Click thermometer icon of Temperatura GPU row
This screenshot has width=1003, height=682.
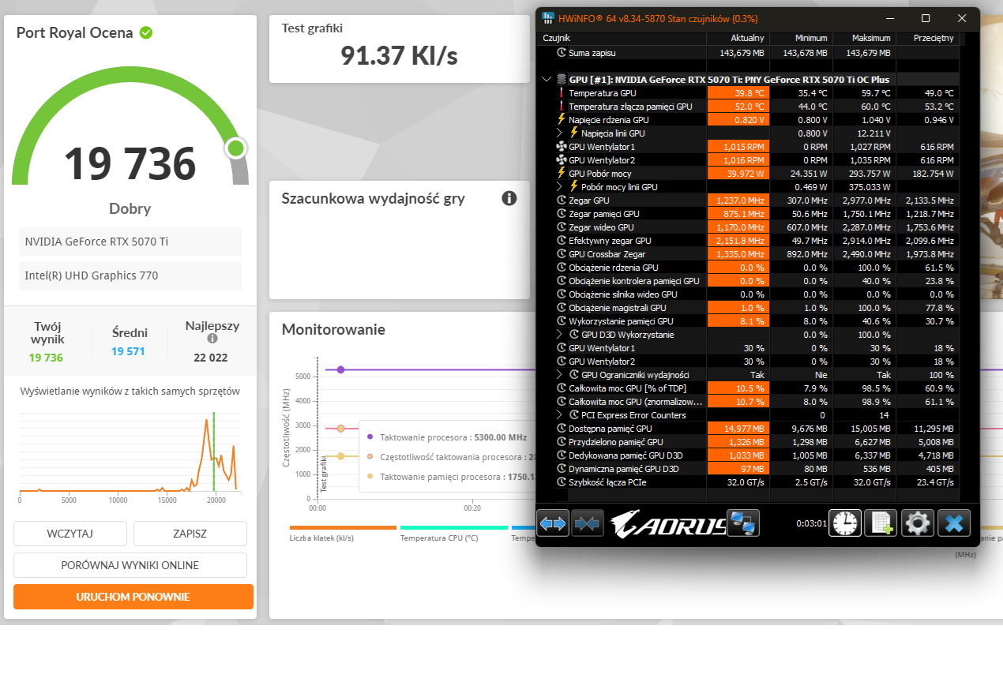coord(562,93)
